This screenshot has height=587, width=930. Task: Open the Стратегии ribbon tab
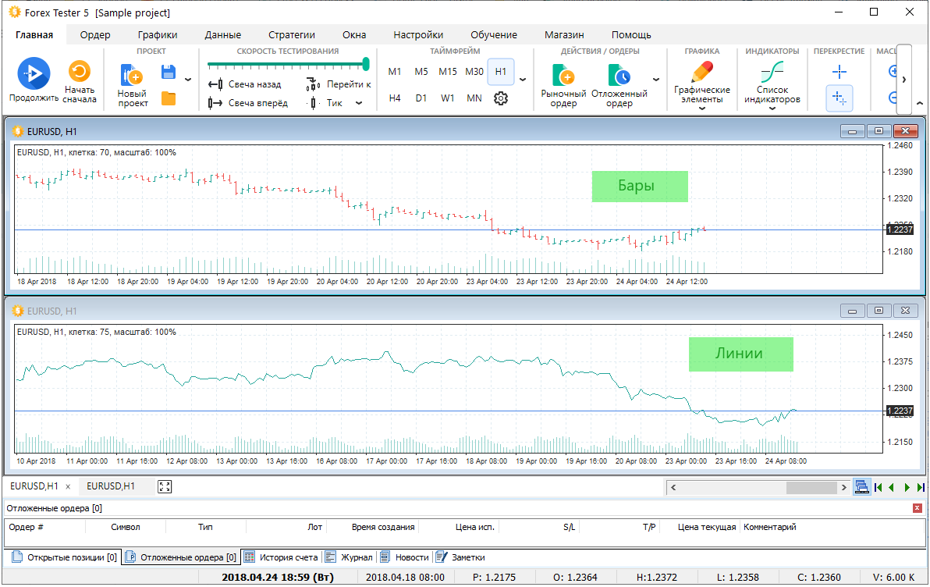291,34
